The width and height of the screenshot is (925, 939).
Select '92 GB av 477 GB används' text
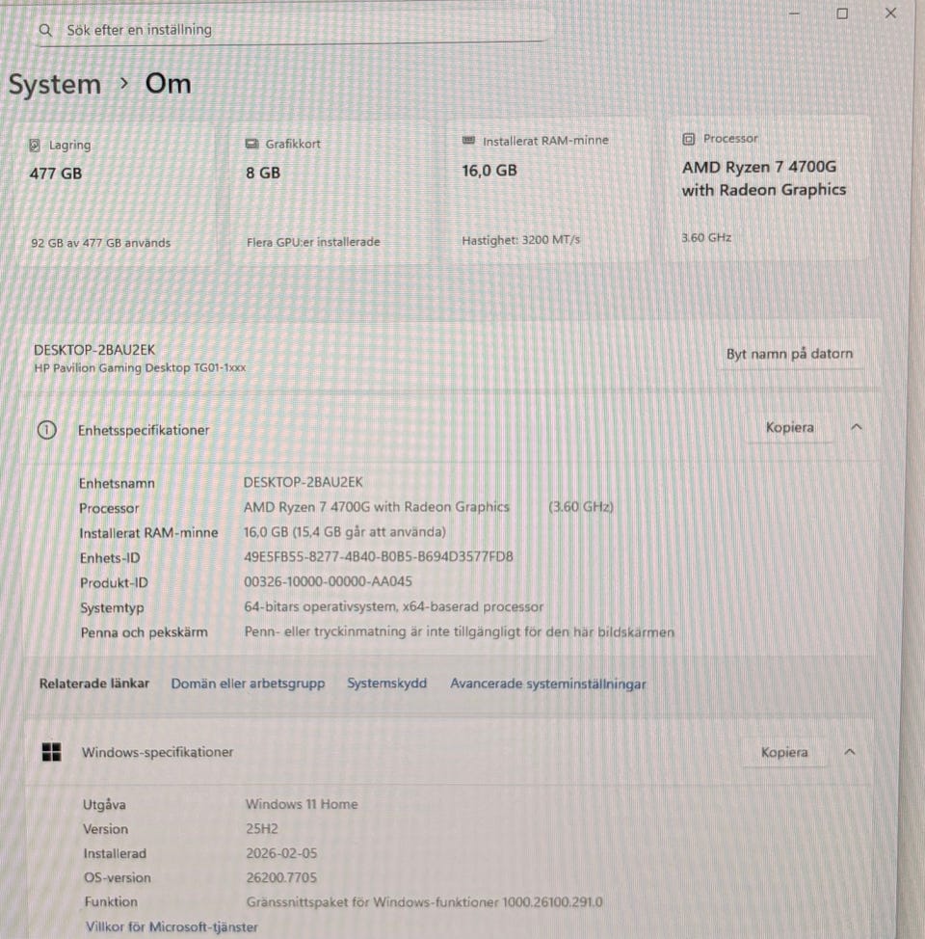click(x=100, y=243)
